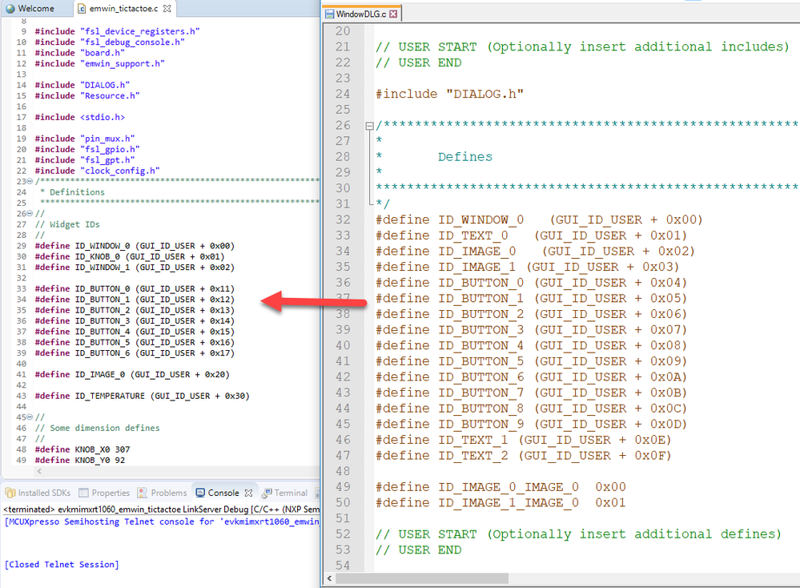Click the ID_IMAGE_0_IMAGE_0 0x00 define
800x588 pixels.
[501, 487]
